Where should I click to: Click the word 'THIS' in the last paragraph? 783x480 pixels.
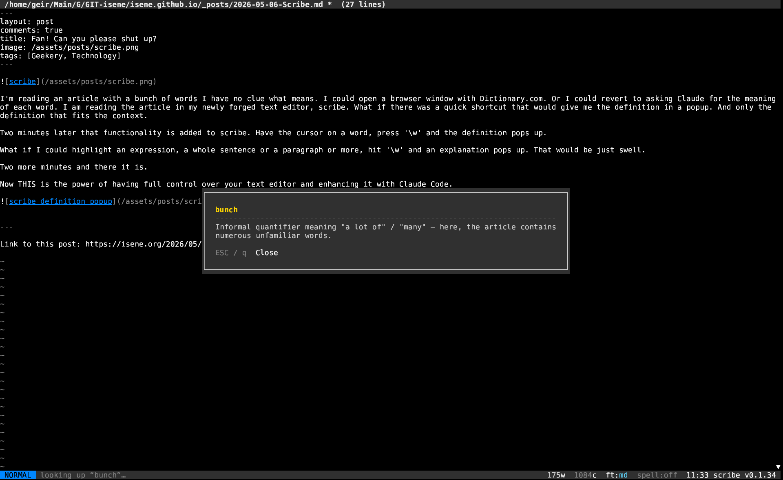click(x=27, y=184)
